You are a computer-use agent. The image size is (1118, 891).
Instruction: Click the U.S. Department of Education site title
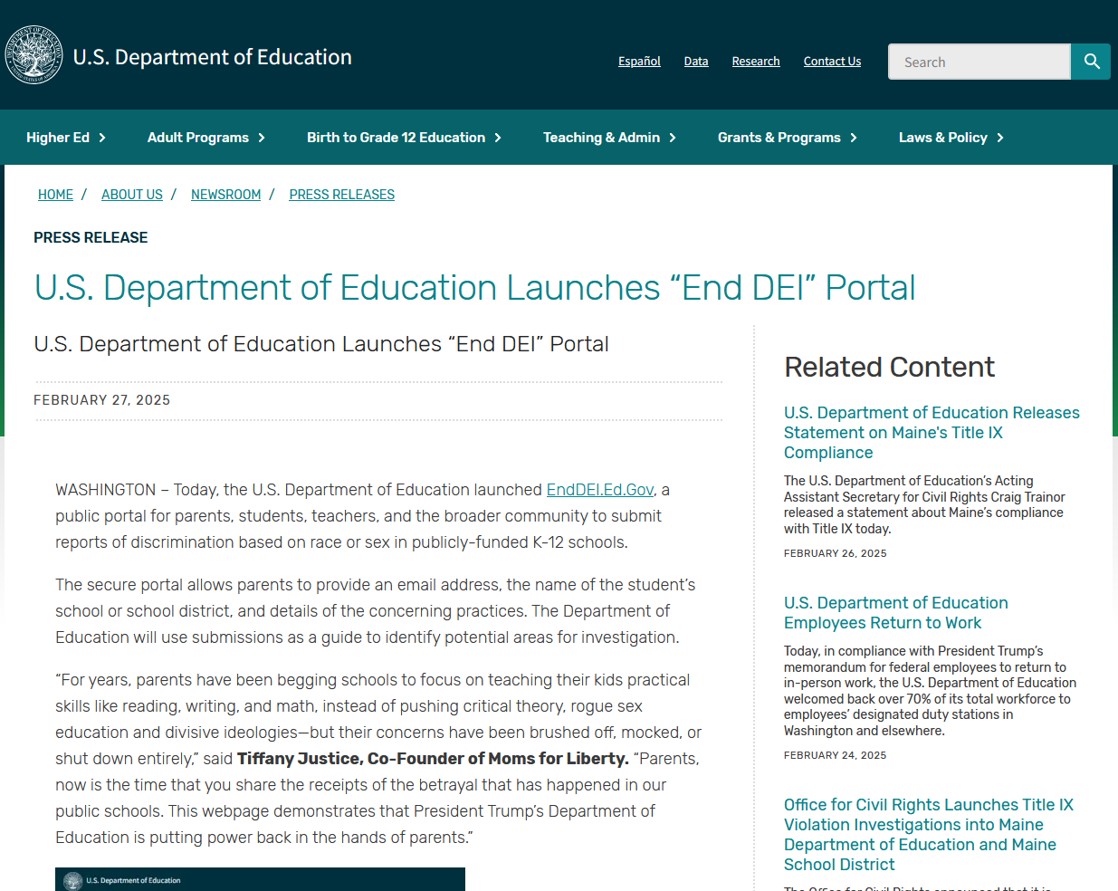pos(213,57)
